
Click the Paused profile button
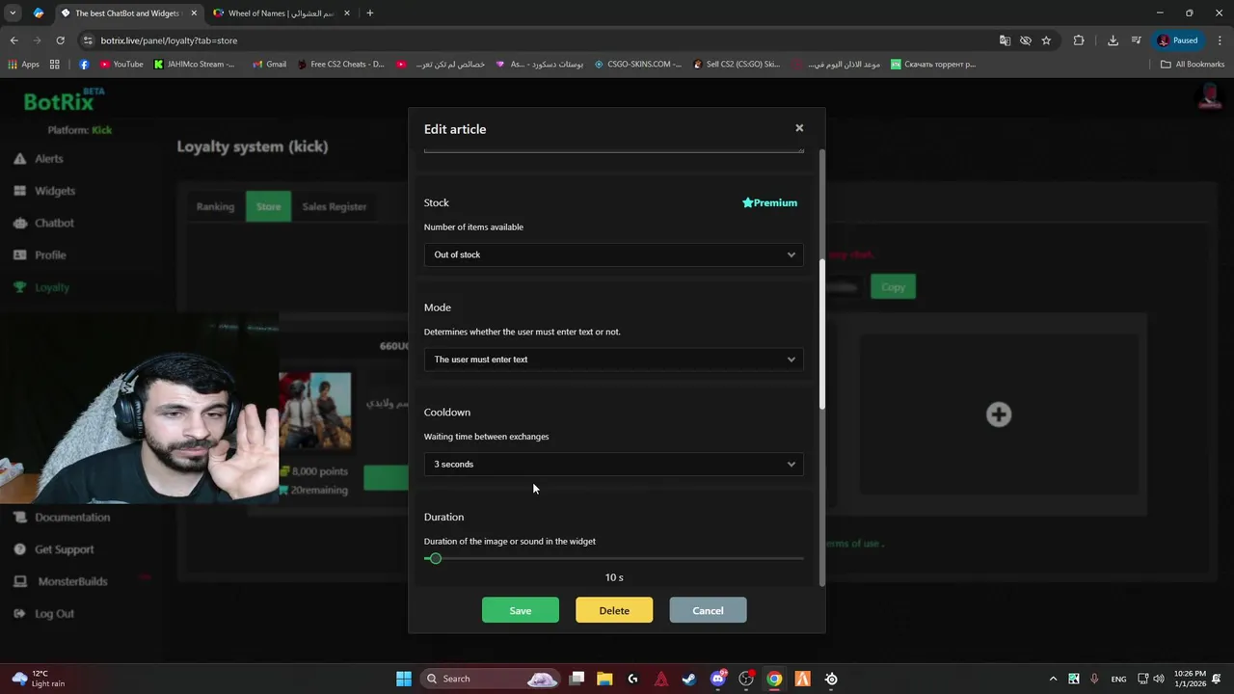(1177, 40)
